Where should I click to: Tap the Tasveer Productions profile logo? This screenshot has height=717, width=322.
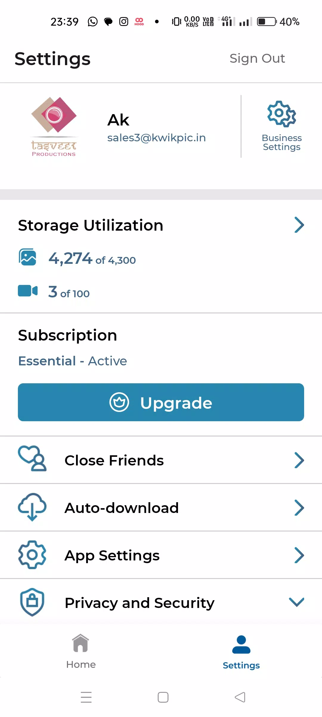[54, 126]
